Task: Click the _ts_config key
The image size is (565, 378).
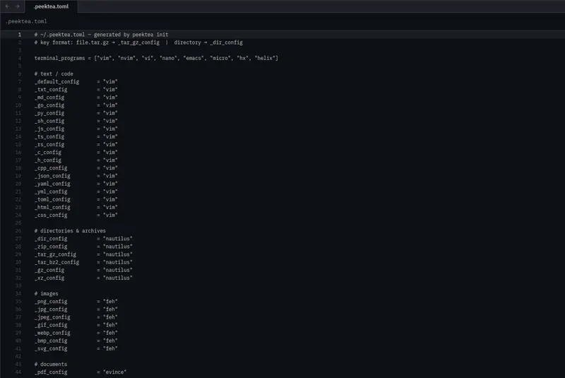Action: (x=49, y=137)
